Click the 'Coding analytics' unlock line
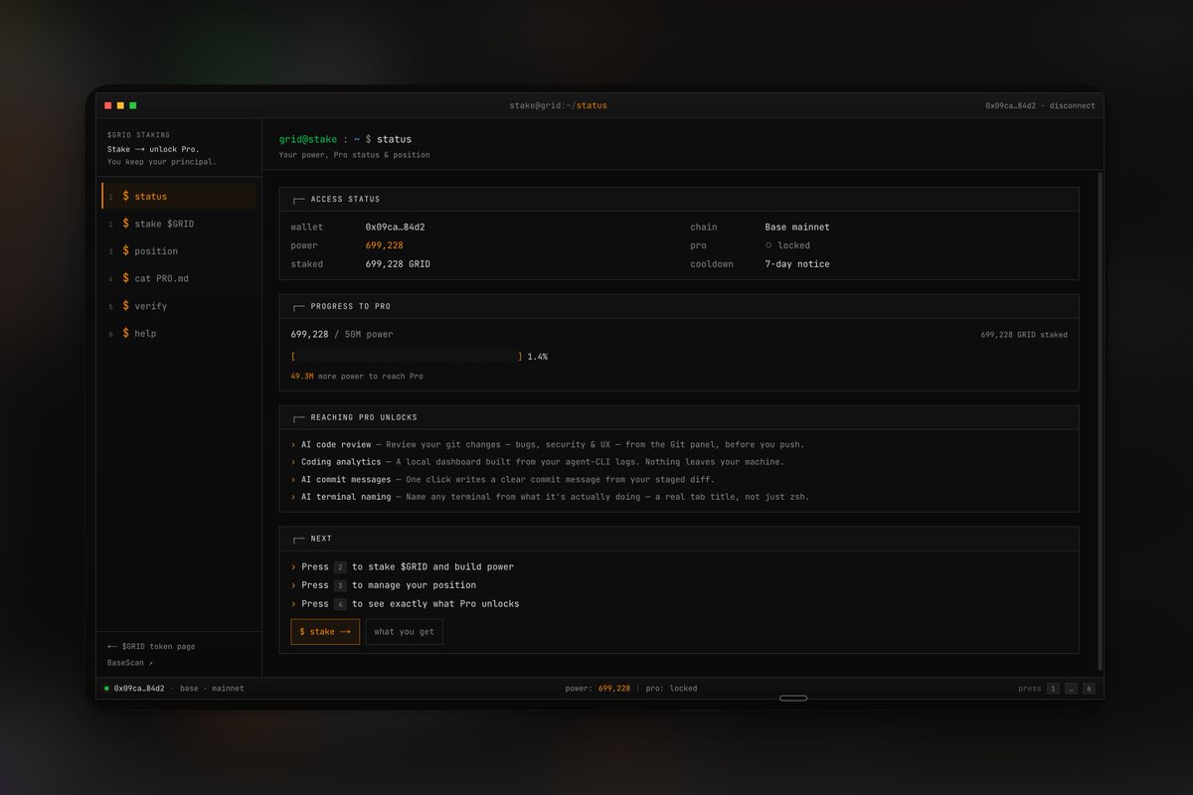The height and width of the screenshot is (795, 1193). pos(538,461)
